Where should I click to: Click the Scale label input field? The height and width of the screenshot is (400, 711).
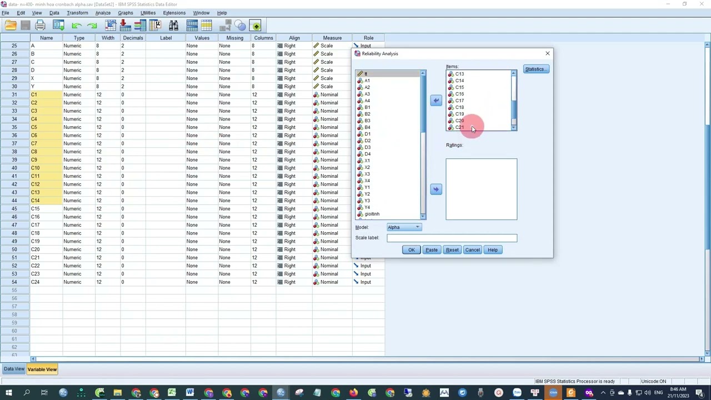pyautogui.click(x=452, y=238)
